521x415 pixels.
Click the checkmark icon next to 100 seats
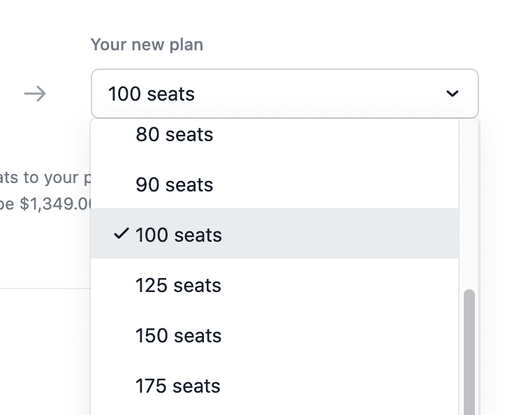coord(121,234)
